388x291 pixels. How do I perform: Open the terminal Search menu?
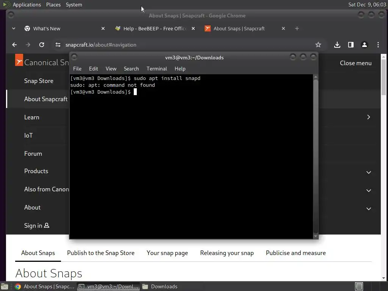tap(131, 69)
